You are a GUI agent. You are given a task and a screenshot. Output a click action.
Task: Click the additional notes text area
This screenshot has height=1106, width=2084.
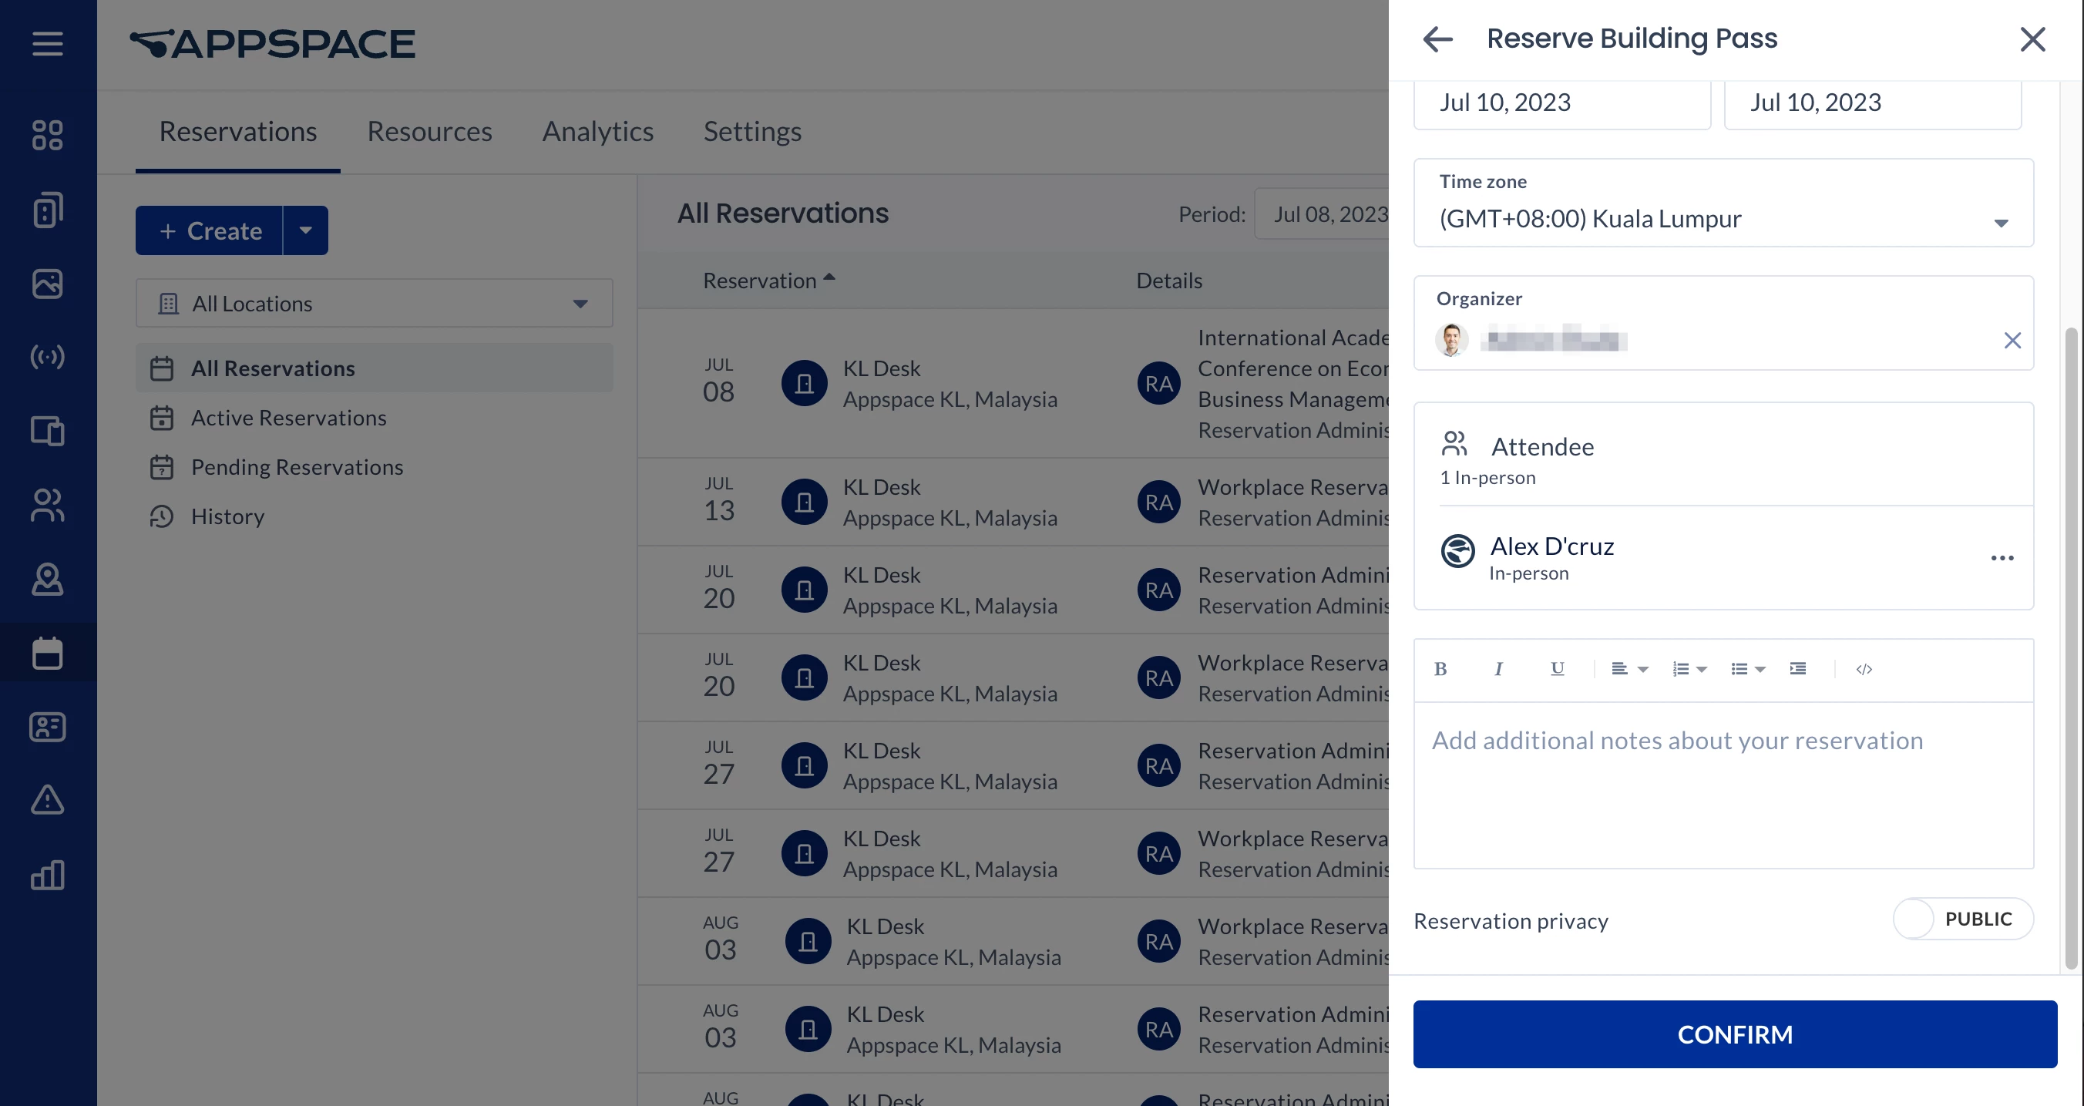(1723, 785)
